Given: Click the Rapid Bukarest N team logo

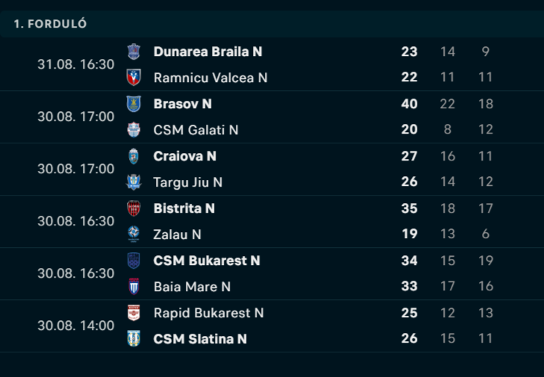Looking at the screenshot, I should [134, 313].
